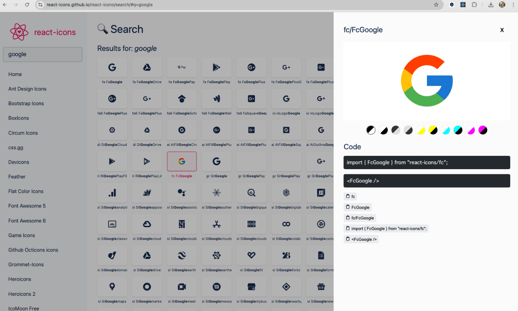
Task: Pick the si SiGooglefonts icon card
Action: click(286, 256)
